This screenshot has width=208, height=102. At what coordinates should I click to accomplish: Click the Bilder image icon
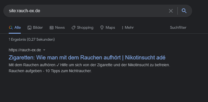[29, 28]
